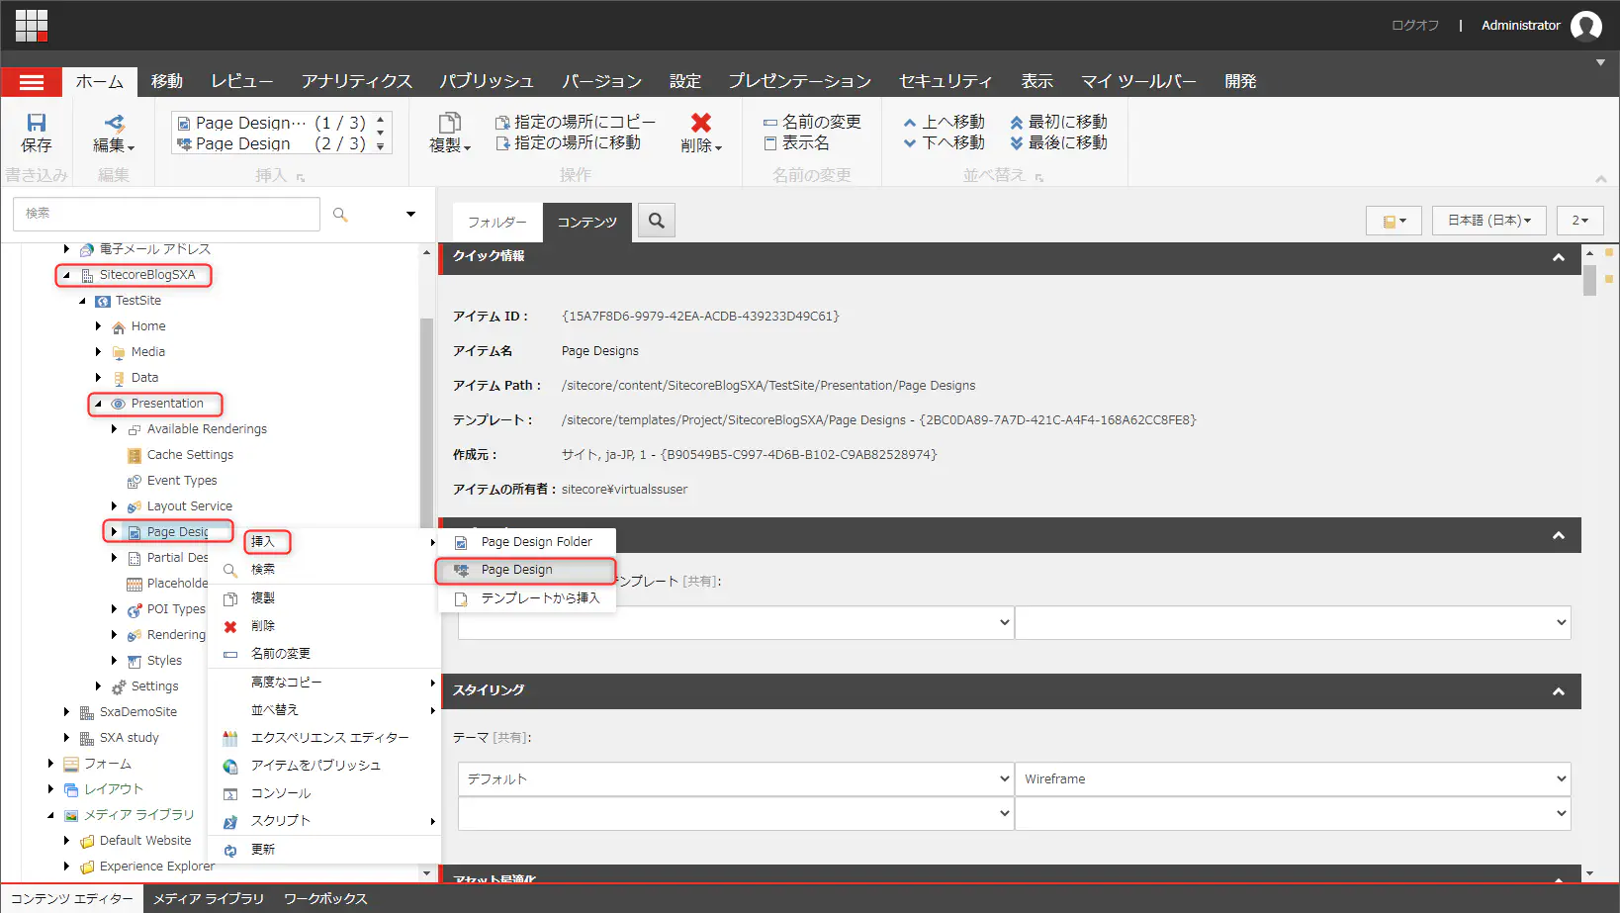Open the version 2 dropdown
The image size is (1620, 913).
tap(1580, 221)
